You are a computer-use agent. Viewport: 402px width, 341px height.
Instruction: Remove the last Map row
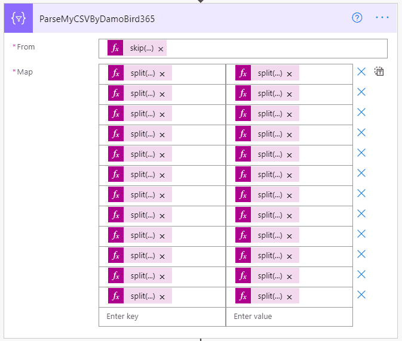pos(361,294)
